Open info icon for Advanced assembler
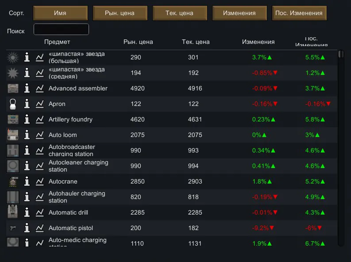 pos(27,88)
